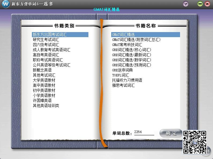
Task: Open the 许国璋英语 category
Action: tap(42, 100)
